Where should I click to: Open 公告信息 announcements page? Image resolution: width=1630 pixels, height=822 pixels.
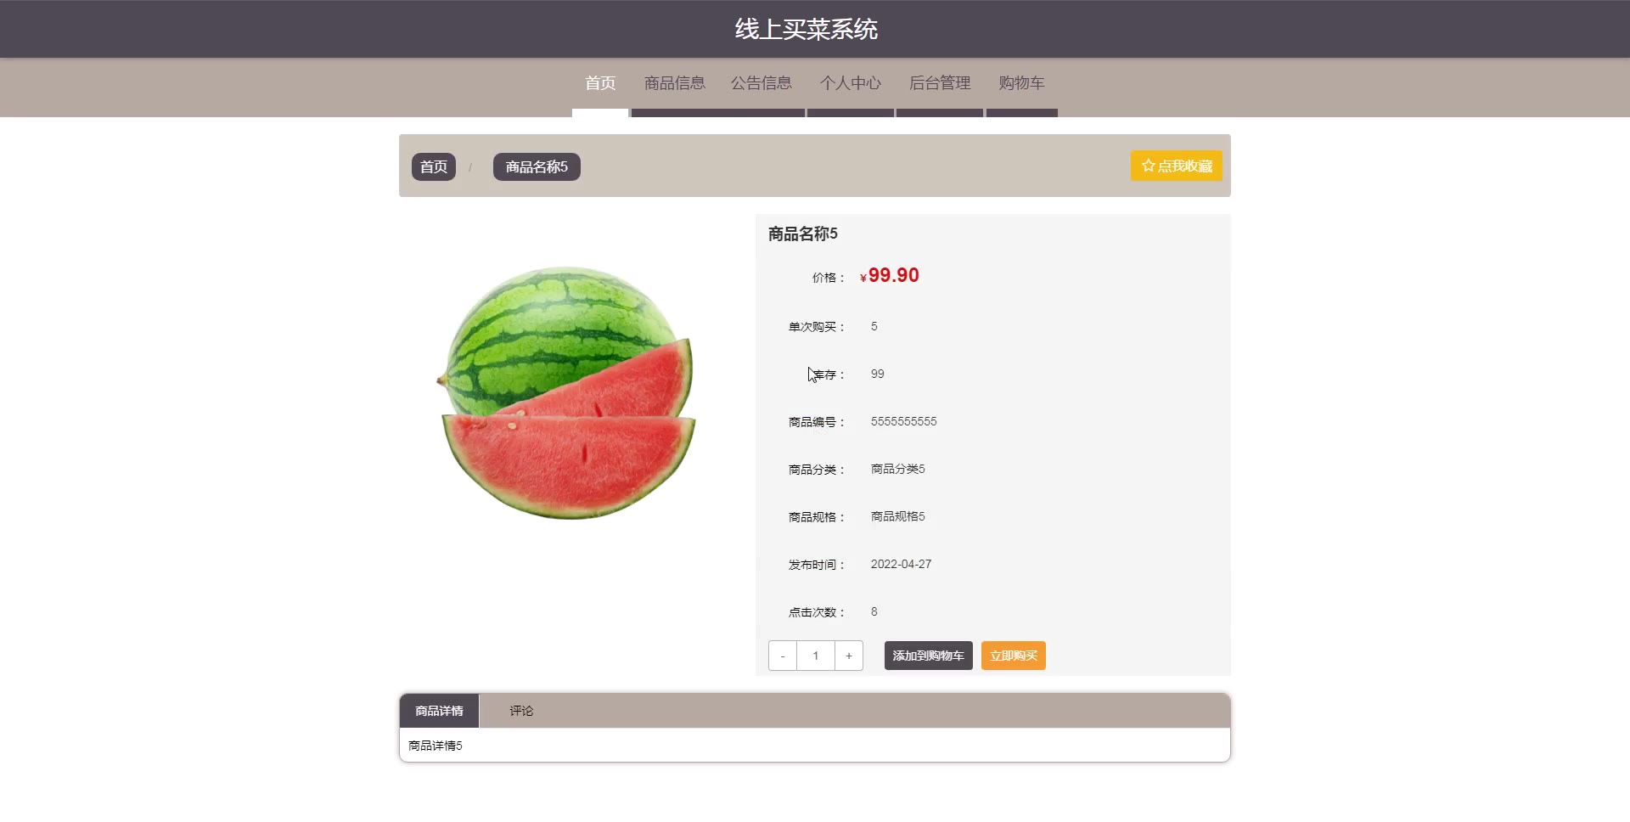click(762, 83)
